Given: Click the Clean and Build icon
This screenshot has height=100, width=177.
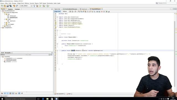Looking at the screenshot, I should point(37,6).
